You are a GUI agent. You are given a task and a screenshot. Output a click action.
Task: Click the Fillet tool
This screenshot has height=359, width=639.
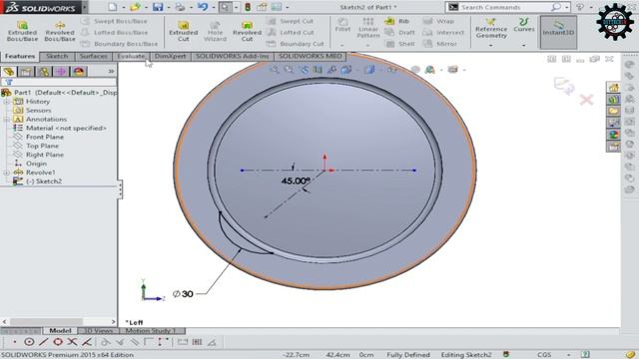(342, 25)
